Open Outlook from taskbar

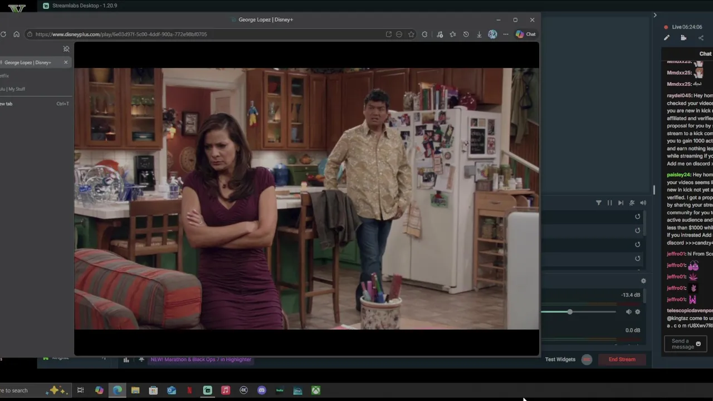pos(172,390)
